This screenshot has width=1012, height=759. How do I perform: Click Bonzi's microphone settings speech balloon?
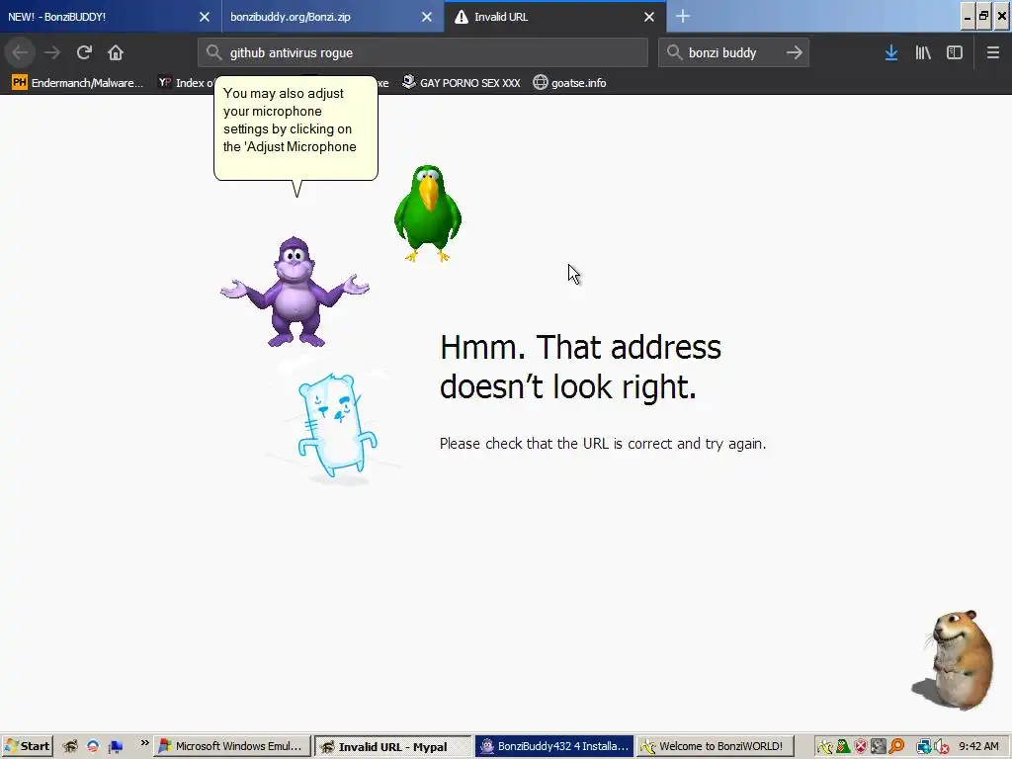pos(295,128)
